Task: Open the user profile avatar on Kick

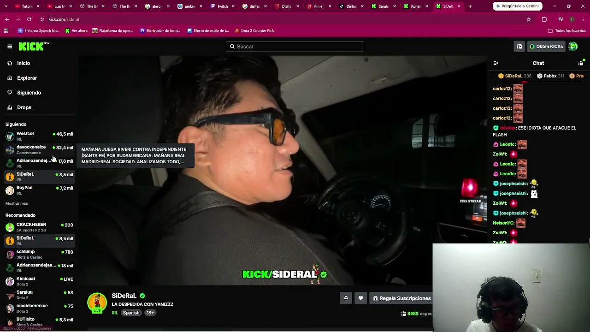Action: pos(573,47)
